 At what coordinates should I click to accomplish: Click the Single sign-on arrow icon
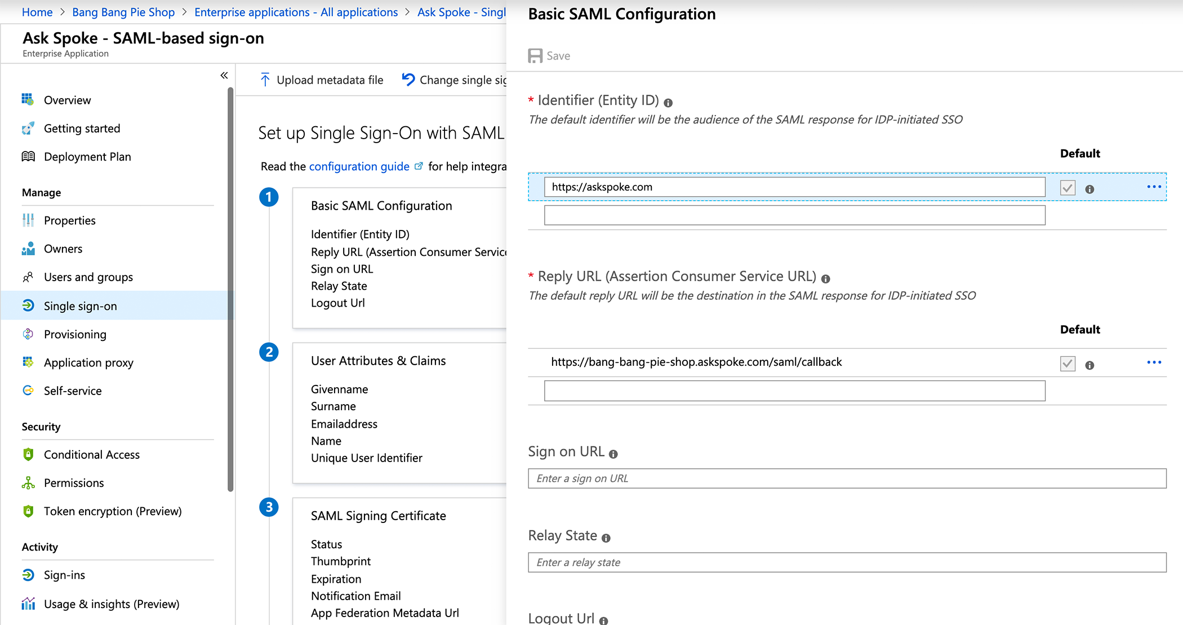28,305
